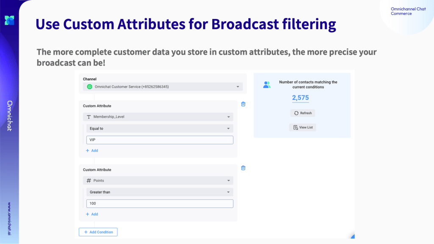
Task: Expand the Membership_Level attribute dropdown
Action: tap(228, 117)
